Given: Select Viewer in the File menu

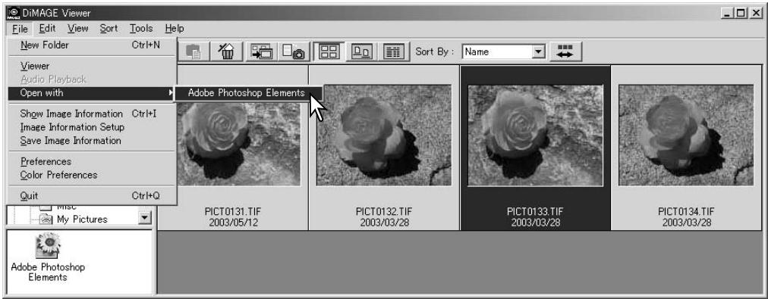Looking at the screenshot, I should (92, 65).
